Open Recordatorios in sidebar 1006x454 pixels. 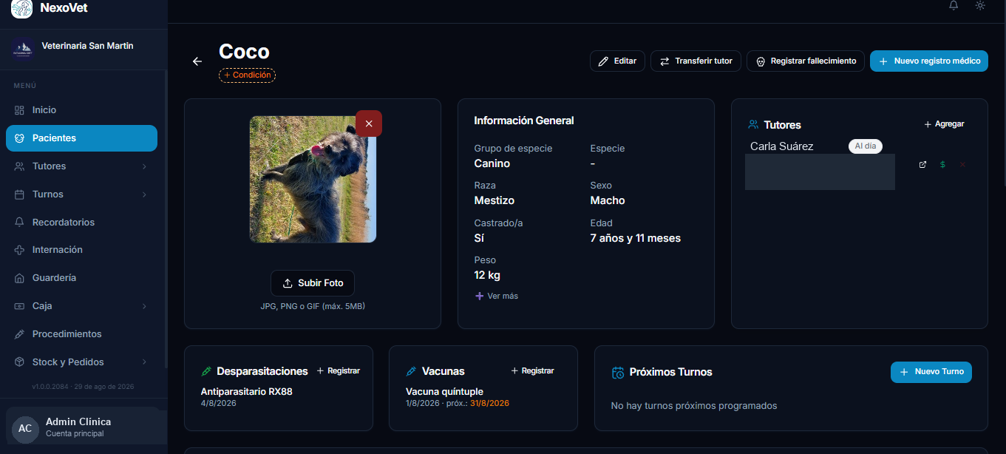pyautogui.click(x=81, y=223)
